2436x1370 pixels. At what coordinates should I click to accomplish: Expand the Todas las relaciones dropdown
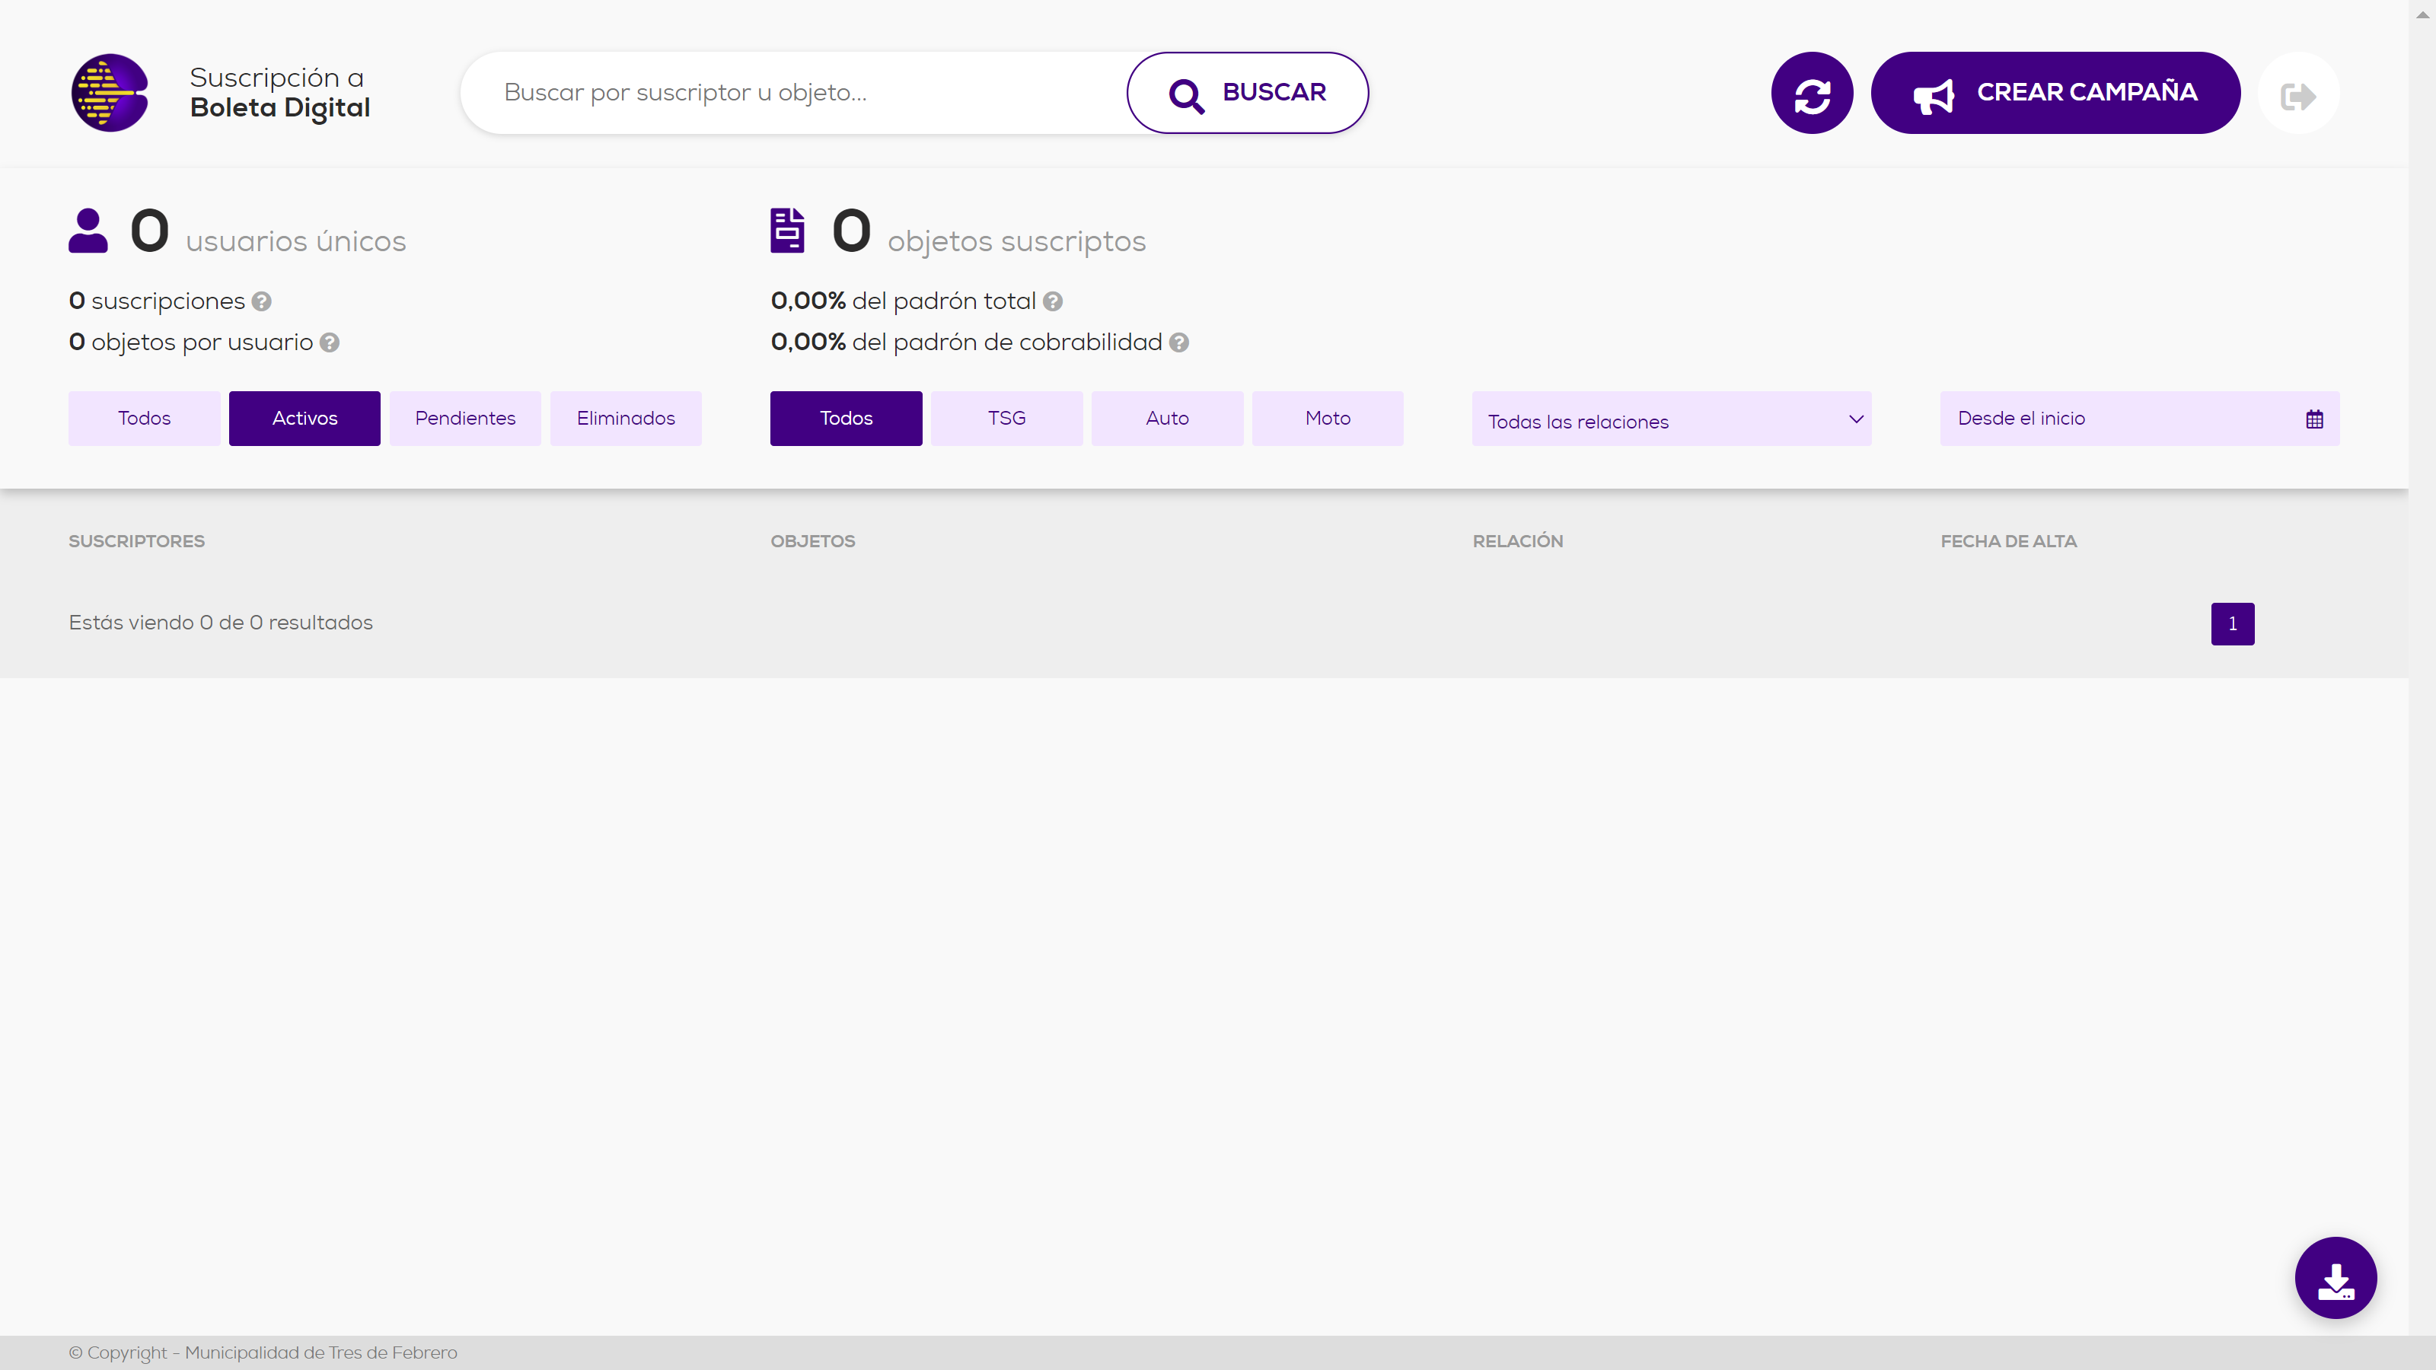tap(1671, 419)
